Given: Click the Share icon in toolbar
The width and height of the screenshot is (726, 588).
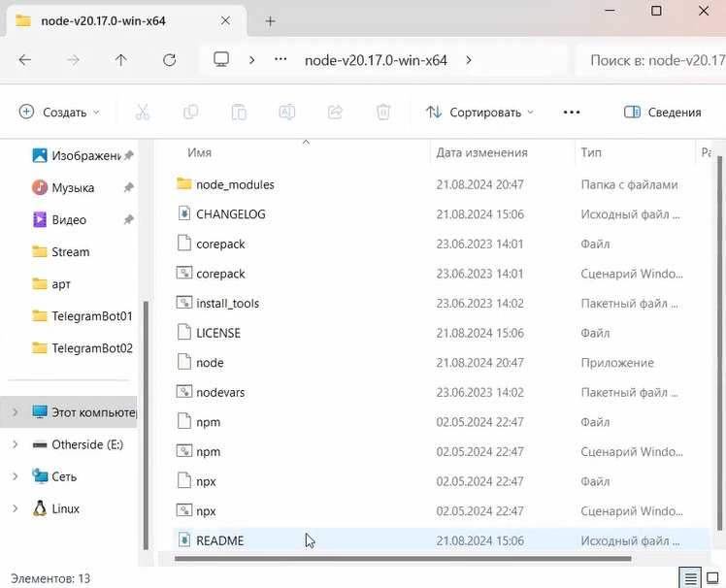Looking at the screenshot, I should 336,113.
